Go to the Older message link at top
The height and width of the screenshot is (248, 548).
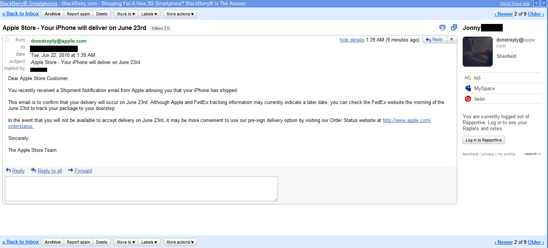[x=536, y=14]
